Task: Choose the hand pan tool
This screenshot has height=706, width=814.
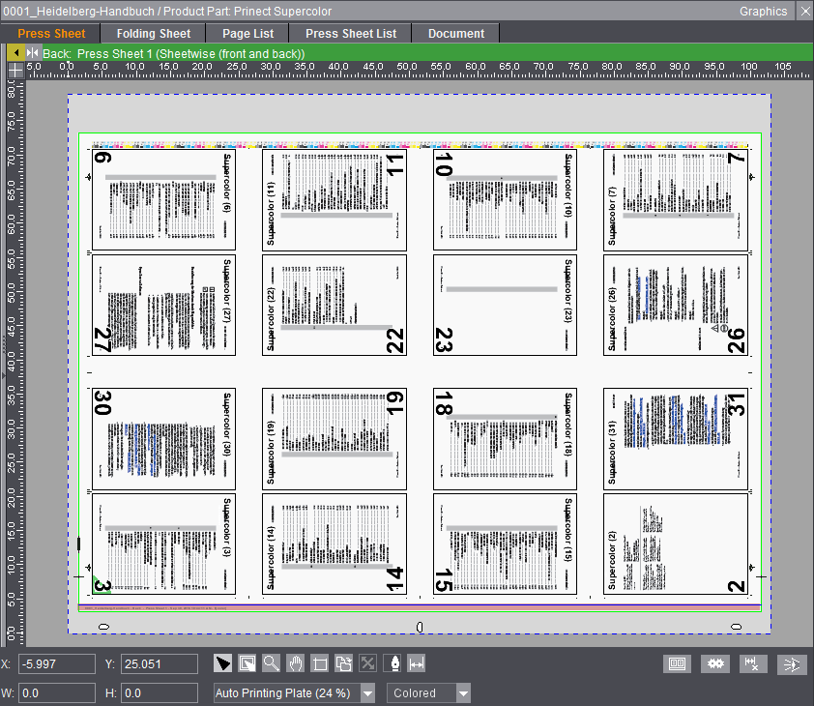Action: tap(296, 663)
